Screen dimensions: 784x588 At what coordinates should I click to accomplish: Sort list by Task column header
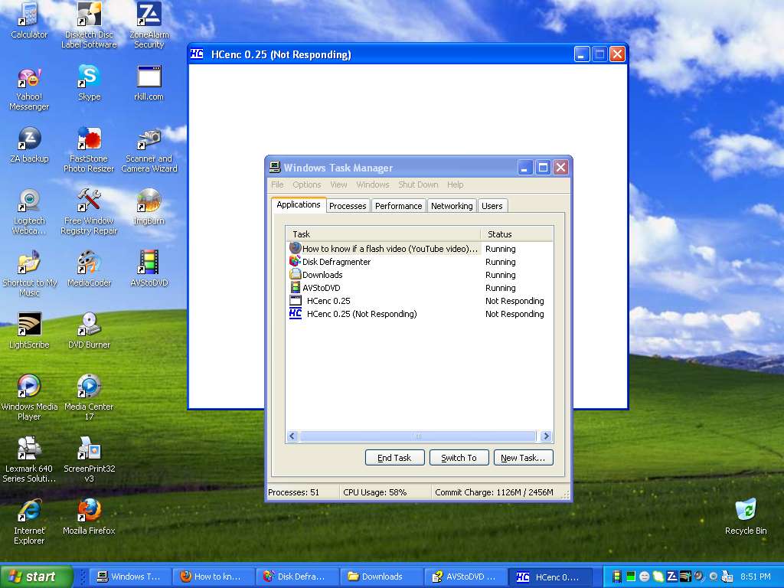pos(383,234)
